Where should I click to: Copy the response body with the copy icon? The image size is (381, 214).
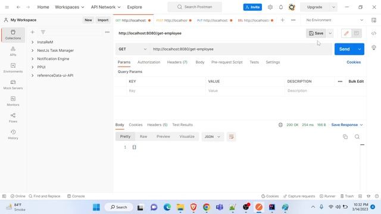click(345, 137)
